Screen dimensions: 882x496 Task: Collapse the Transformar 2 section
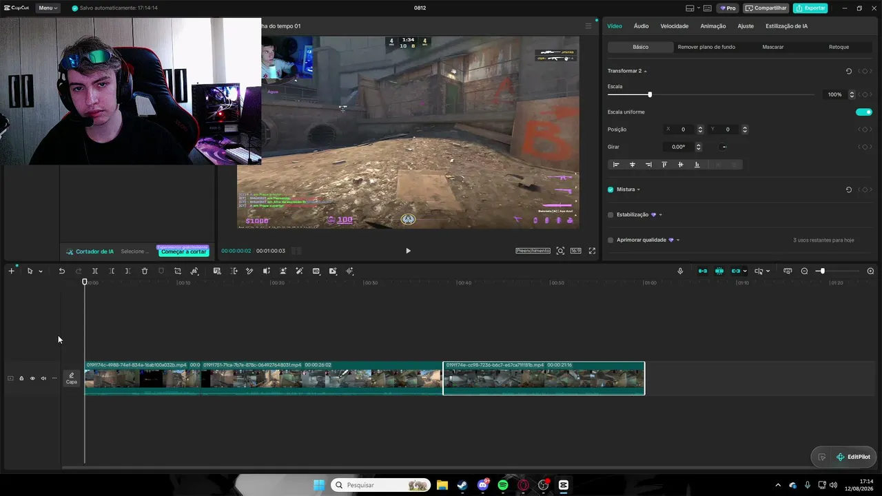[x=645, y=72]
